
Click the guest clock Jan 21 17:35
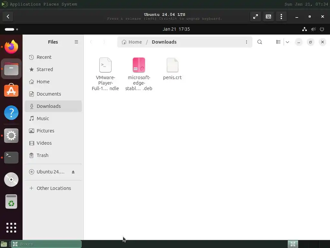tap(176, 29)
